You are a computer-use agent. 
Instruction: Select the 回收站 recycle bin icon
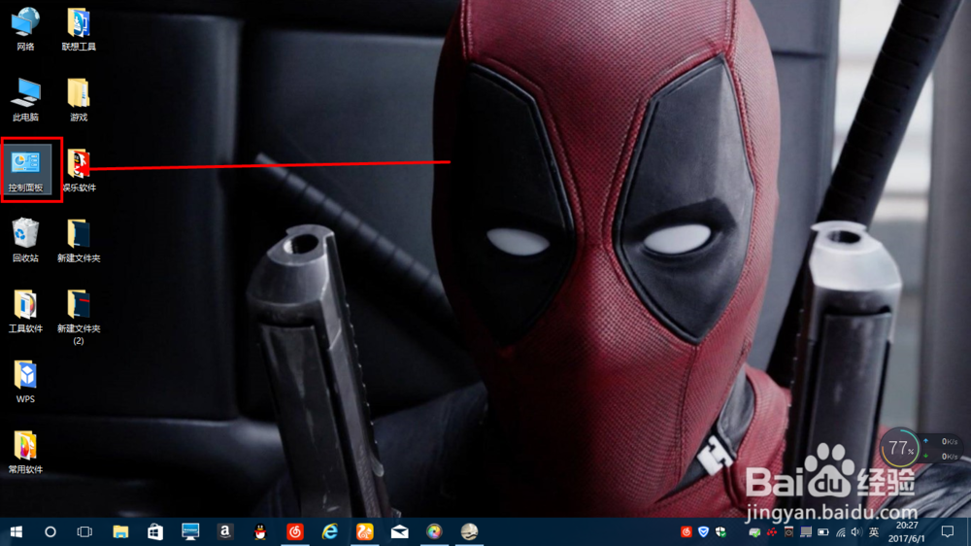[25, 241]
